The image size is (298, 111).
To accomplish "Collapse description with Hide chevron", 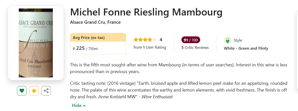I will pyautogui.click(x=79, y=106).
